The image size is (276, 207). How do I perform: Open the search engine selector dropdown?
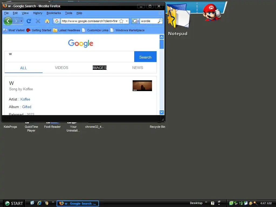(x=136, y=21)
